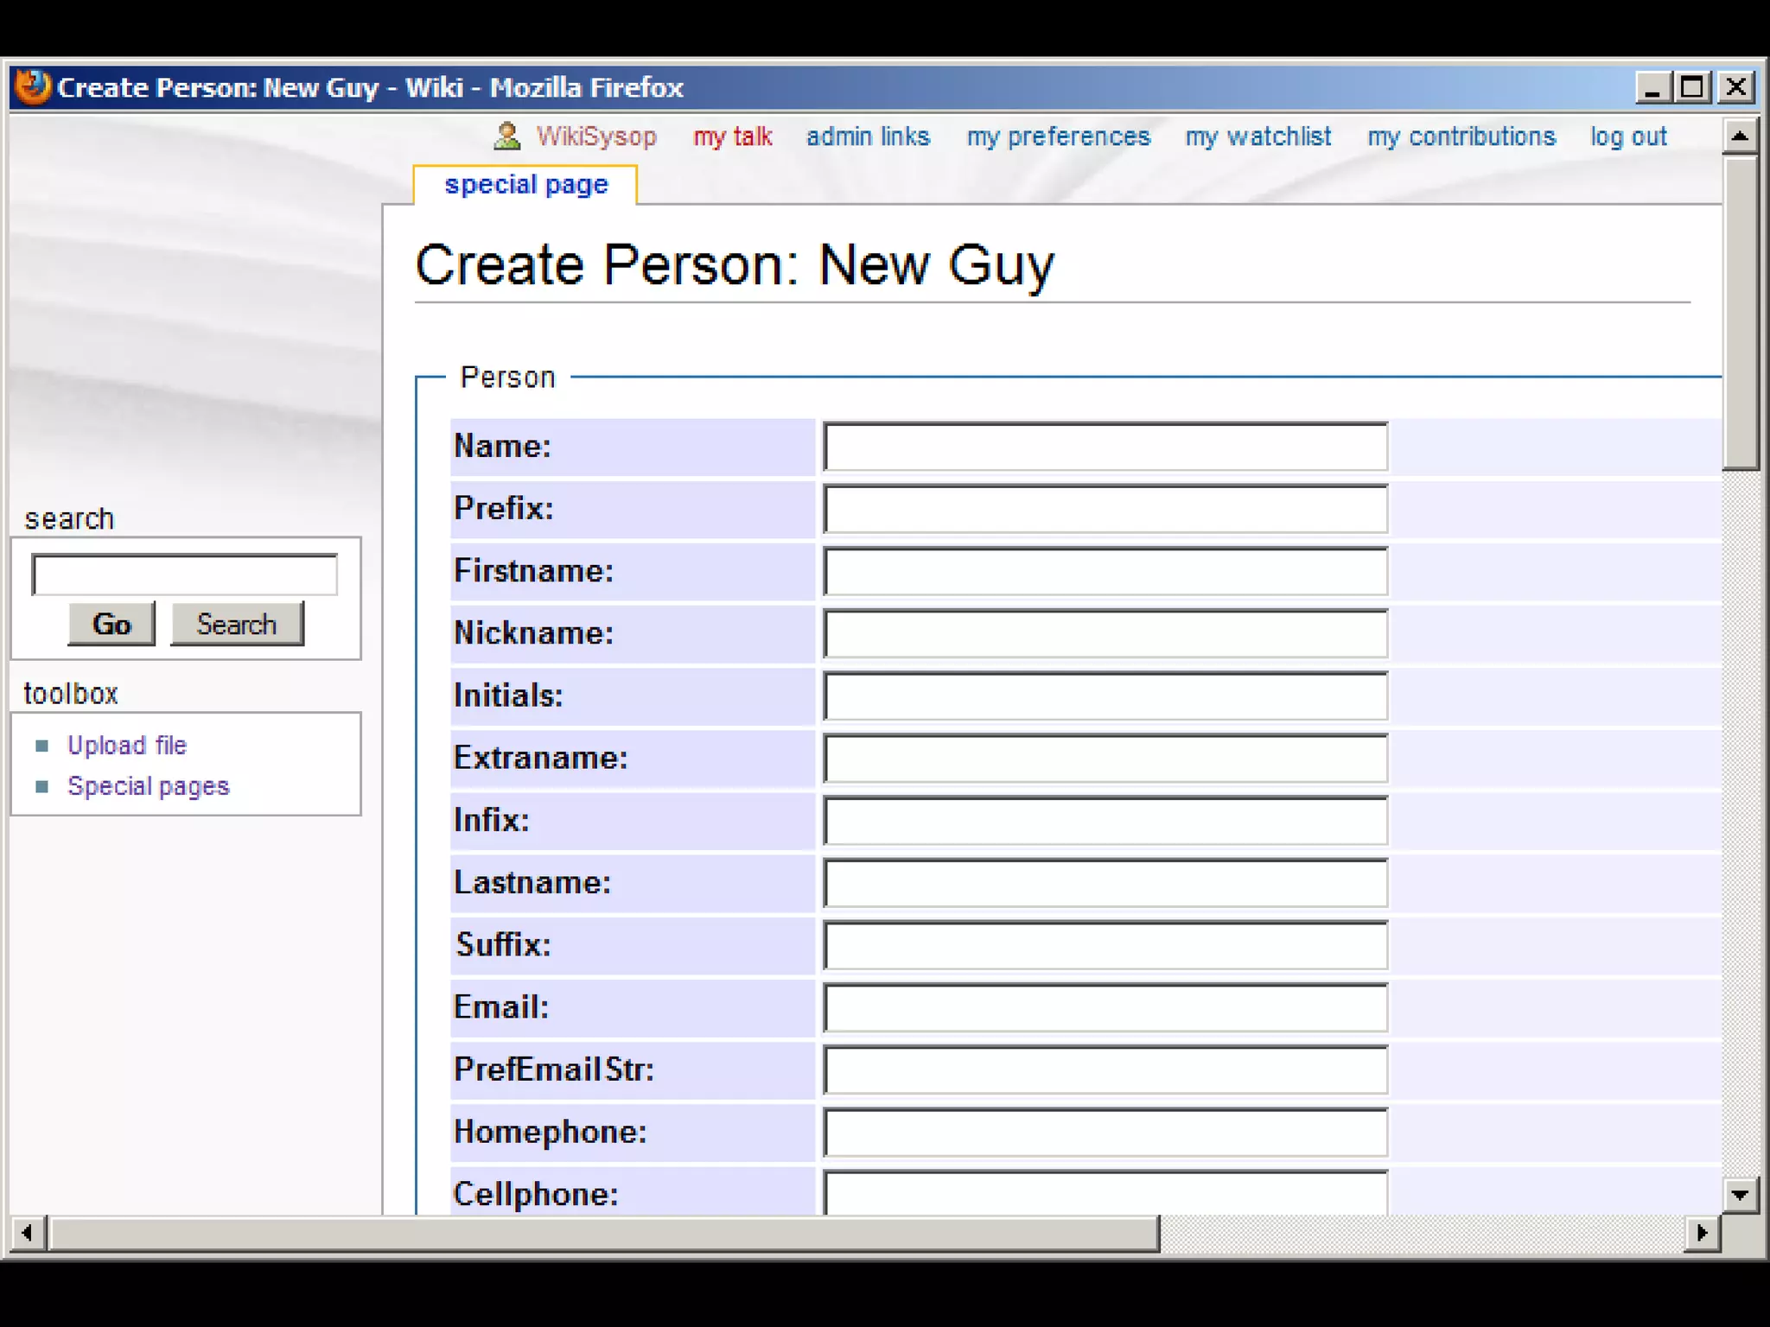Viewport: 1770px width, 1327px height.
Task: Minimize the Firefox window
Action: click(1652, 87)
